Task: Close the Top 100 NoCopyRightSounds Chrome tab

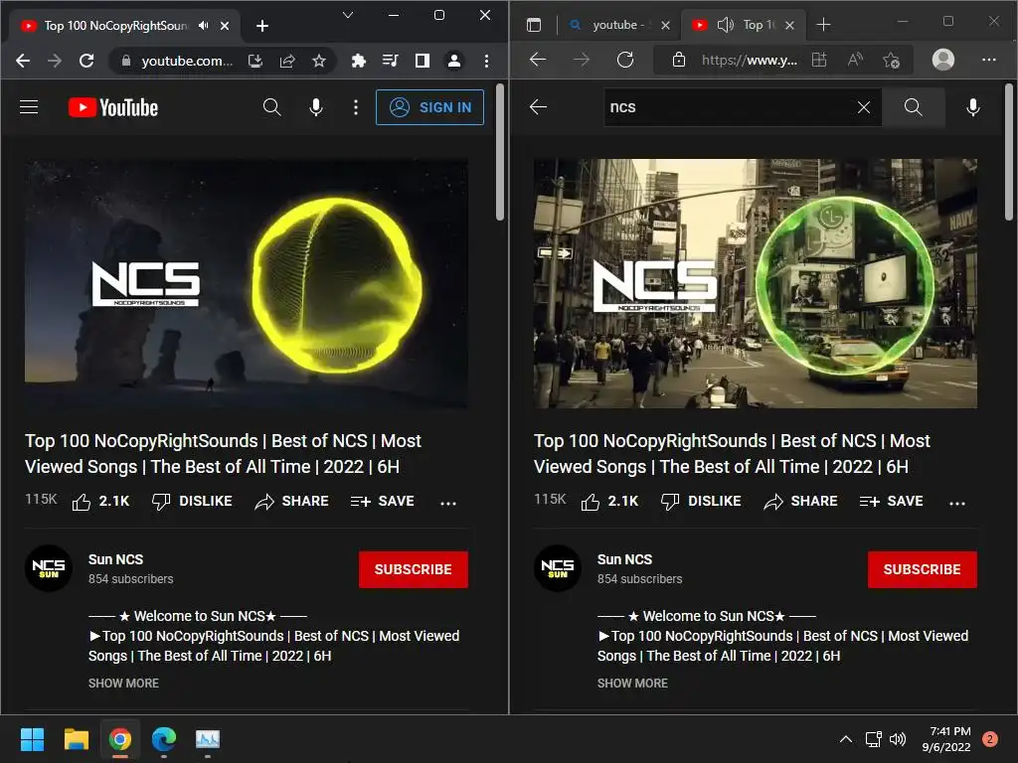Action: click(x=225, y=26)
